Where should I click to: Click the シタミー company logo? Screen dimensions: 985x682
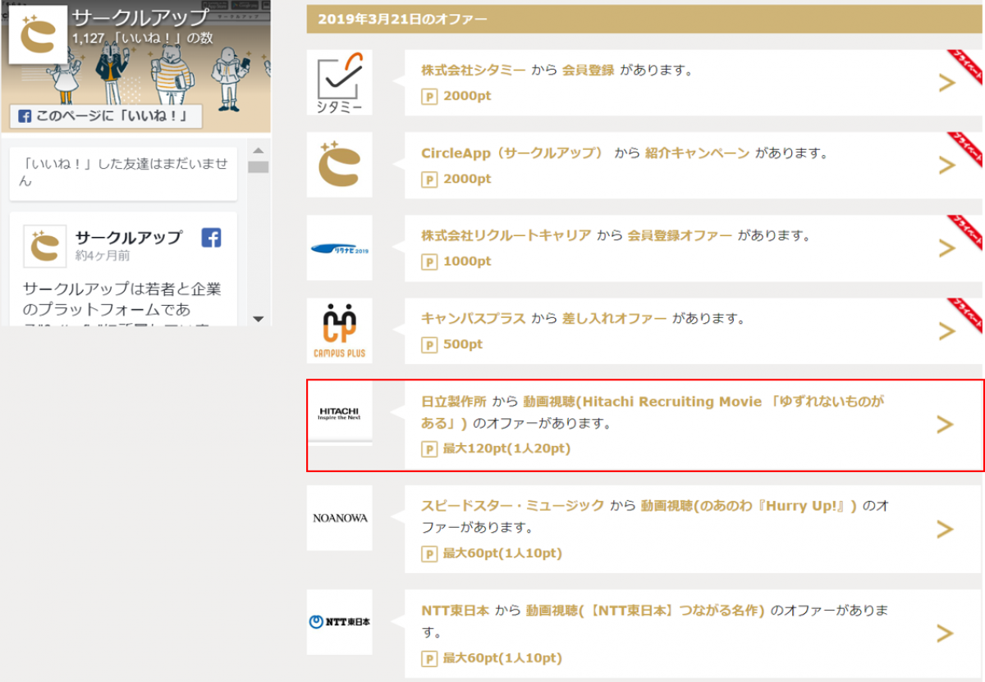tap(339, 81)
